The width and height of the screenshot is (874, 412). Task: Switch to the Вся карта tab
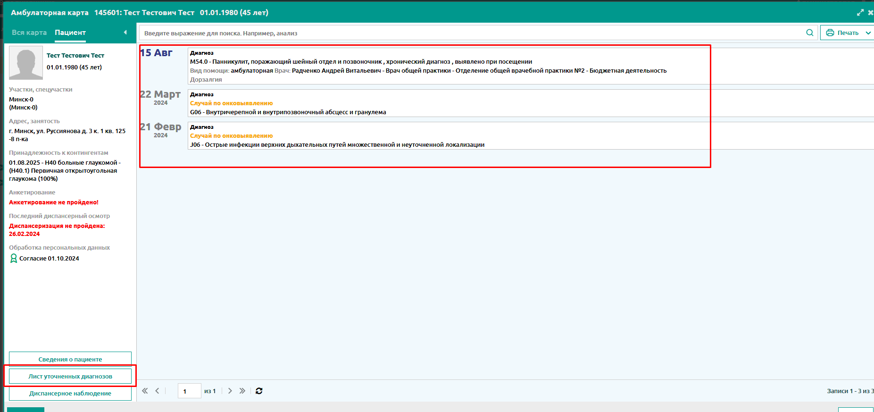[29, 33]
